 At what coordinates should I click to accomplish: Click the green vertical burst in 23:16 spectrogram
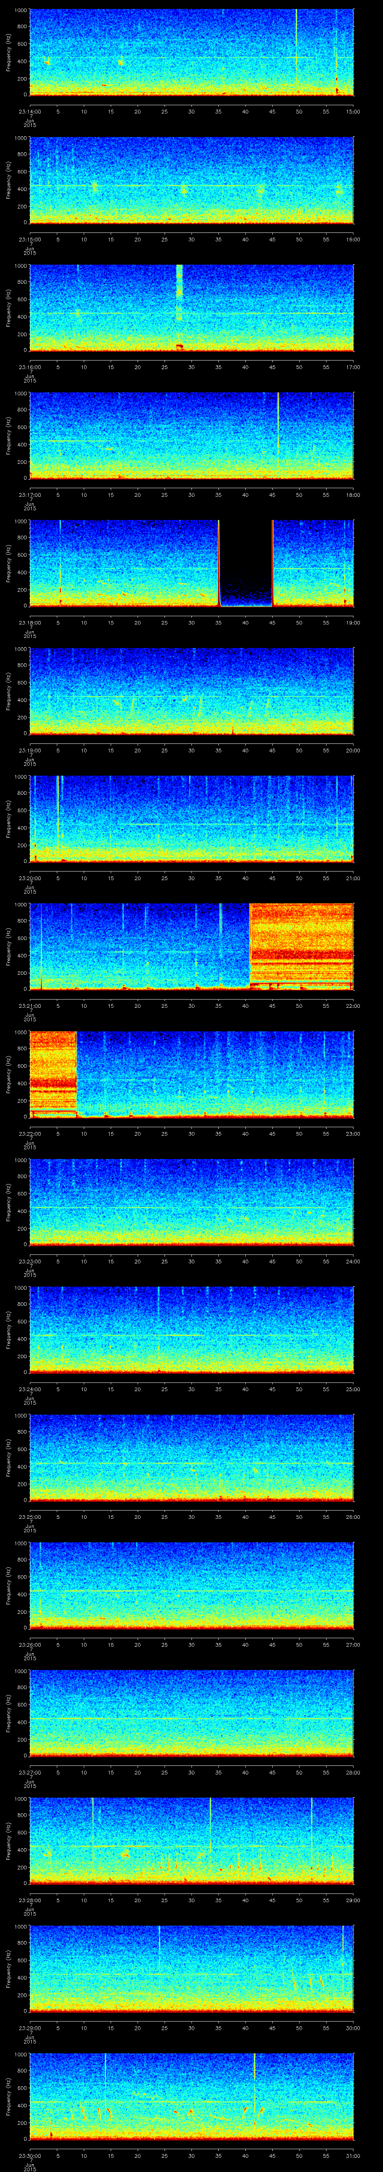178,307
